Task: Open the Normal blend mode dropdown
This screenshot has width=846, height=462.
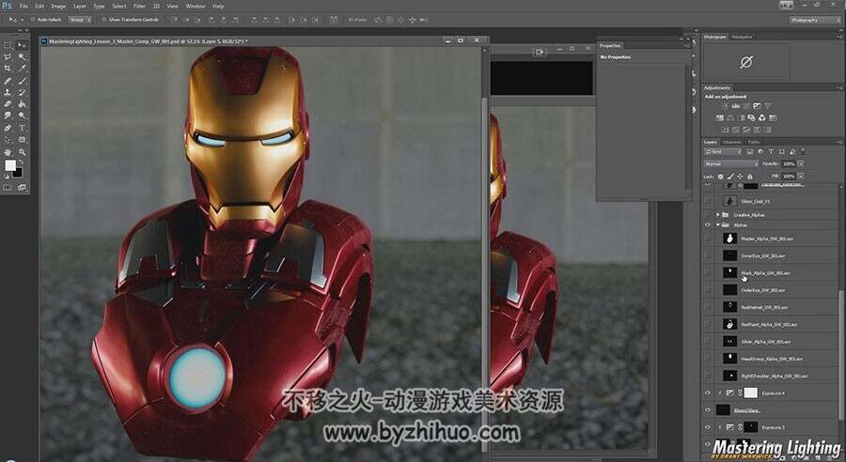Action: coord(731,164)
